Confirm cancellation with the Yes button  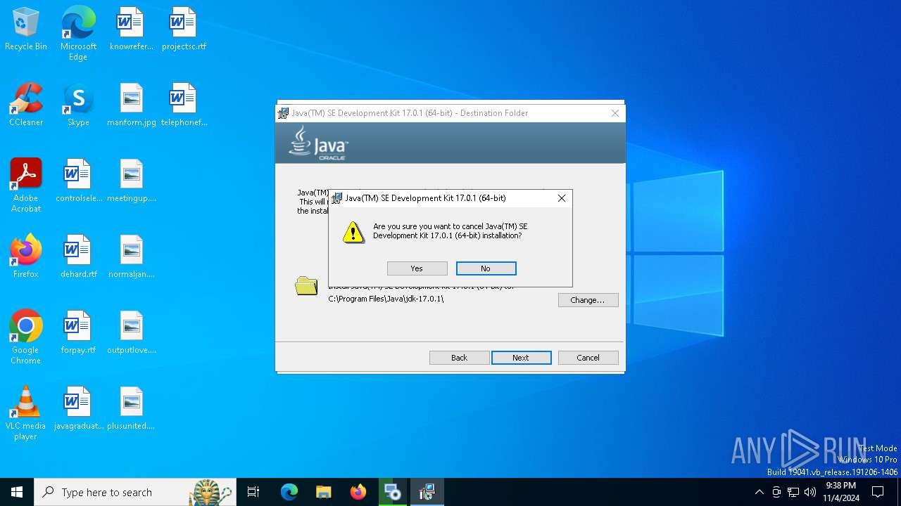point(417,268)
